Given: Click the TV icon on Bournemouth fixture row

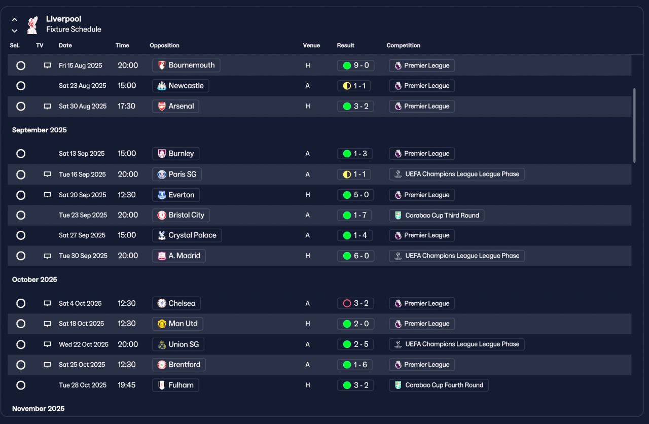Looking at the screenshot, I should coord(47,65).
